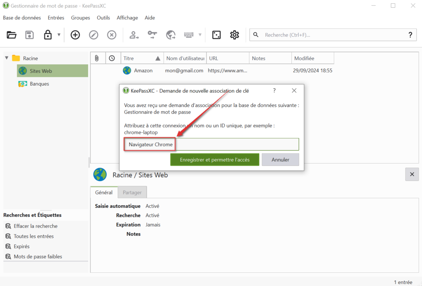Select Mots de passe faibles filter
422x286 pixels.
click(38, 256)
